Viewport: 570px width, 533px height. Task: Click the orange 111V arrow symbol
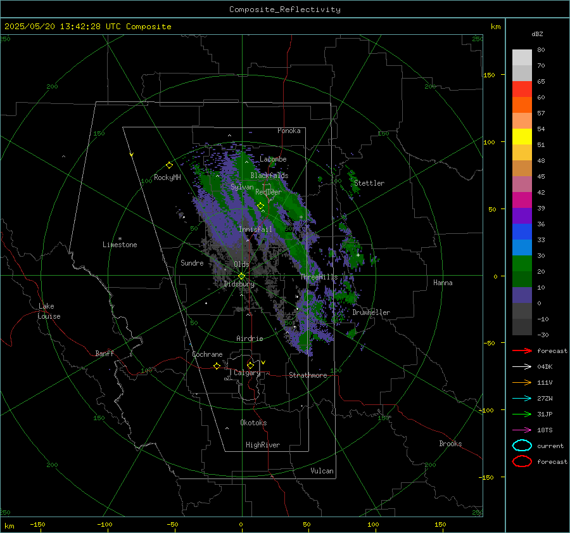[522, 382]
